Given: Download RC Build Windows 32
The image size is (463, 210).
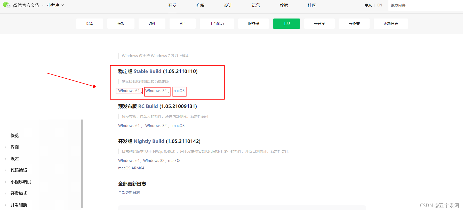Looking at the screenshot, I should pos(156,126).
